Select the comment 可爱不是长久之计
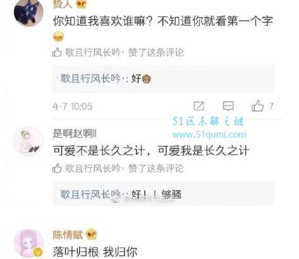Image resolution: width=299 pixels, height=259 pixels. [x=151, y=151]
